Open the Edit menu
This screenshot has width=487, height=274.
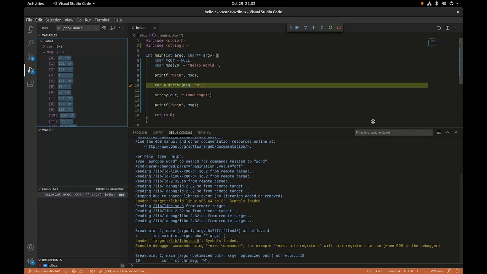39,20
